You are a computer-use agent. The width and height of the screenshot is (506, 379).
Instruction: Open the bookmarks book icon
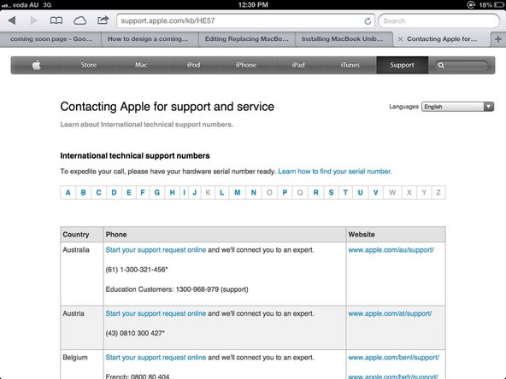pyautogui.click(x=56, y=21)
